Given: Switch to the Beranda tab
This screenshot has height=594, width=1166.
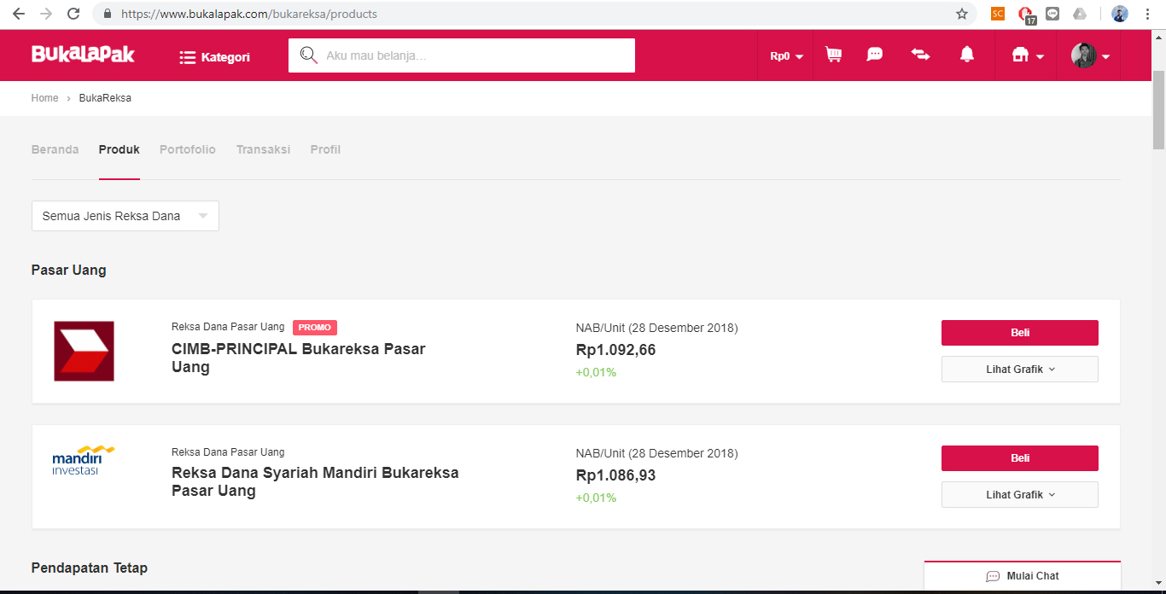Looking at the screenshot, I should tap(55, 149).
